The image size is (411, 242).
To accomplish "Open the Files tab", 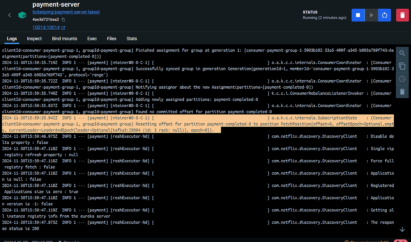I will [112, 39].
